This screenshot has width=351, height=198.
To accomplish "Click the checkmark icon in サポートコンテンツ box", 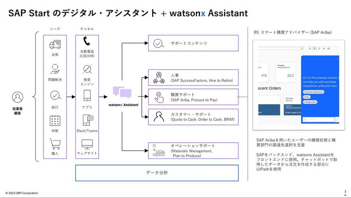I will click(x=159, y=43).
